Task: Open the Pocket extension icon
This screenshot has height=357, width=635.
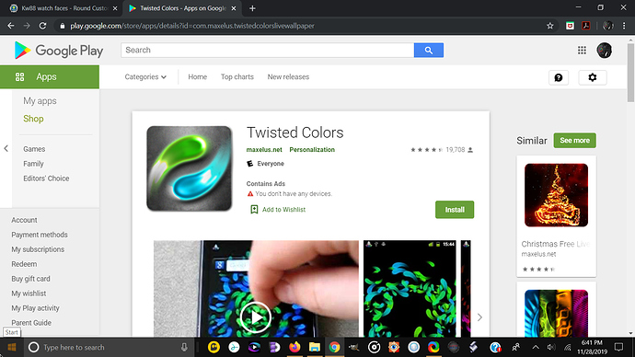Action: click(x=570, y=26)
